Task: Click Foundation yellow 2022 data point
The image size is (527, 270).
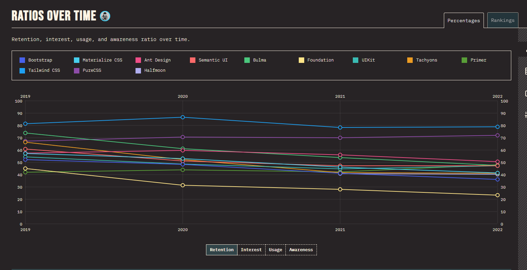Action: (498, 195)
